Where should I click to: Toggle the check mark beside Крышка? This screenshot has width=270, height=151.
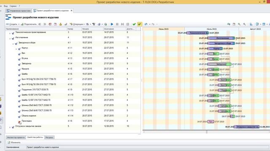(19, 70)
